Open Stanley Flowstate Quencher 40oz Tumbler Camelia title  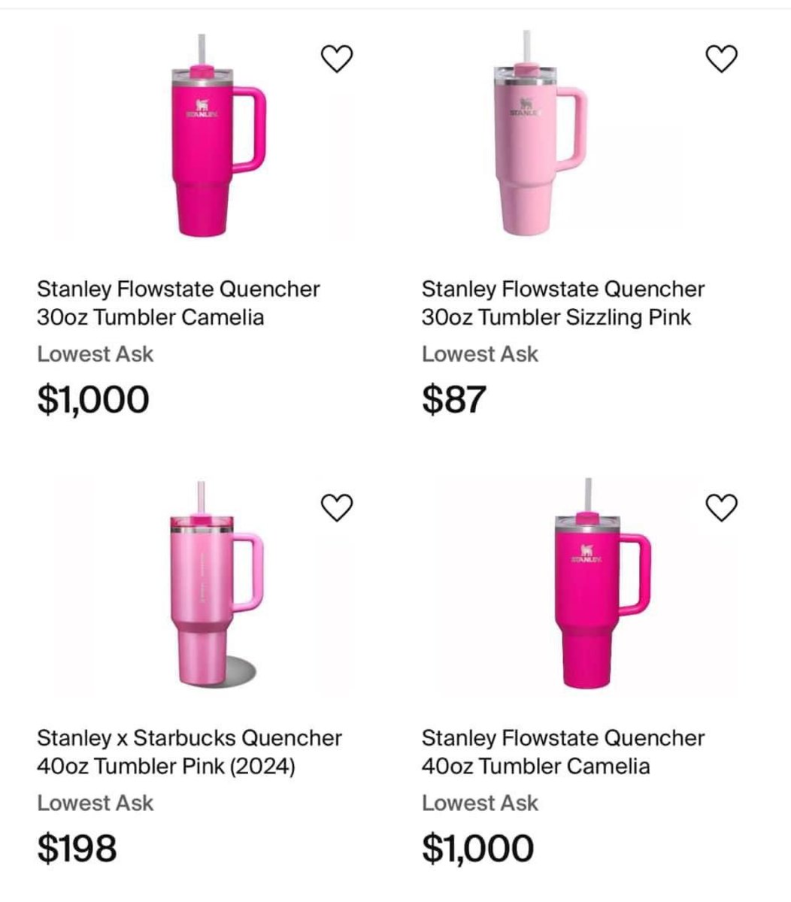click(x=563, y=752)
